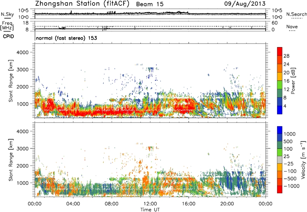Click the 2000 slant range label on the velocity panel
The width and height of the screenshot is (307, 212).
23,166
